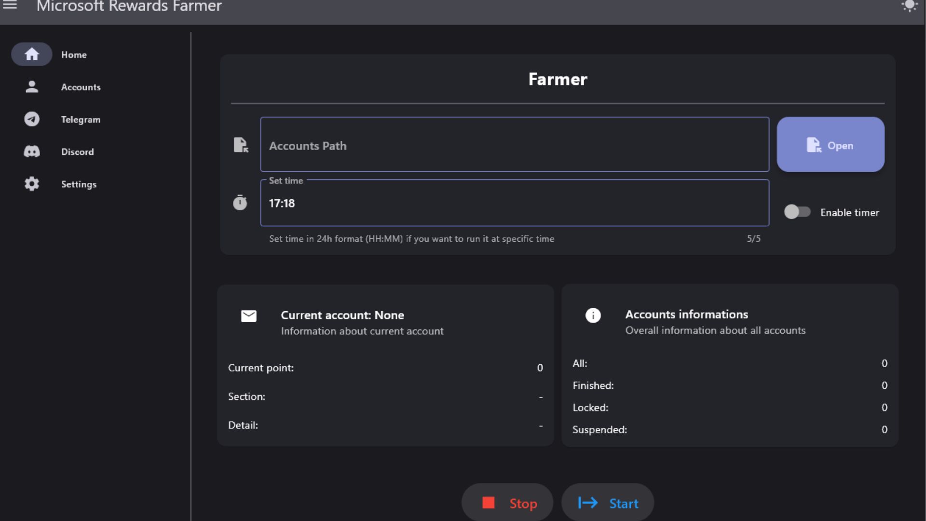Image resolution: width=926 pixels, height=521 pixels.
Task: Click the Telegram paper plane icon
Action: tap(32, 119)
